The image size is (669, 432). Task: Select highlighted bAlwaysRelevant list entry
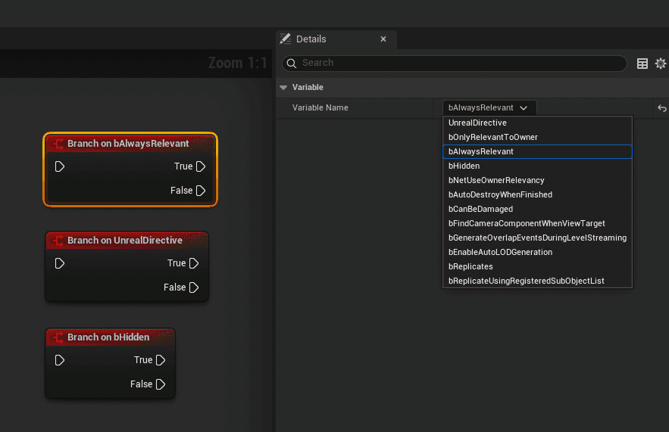(537, 151)
